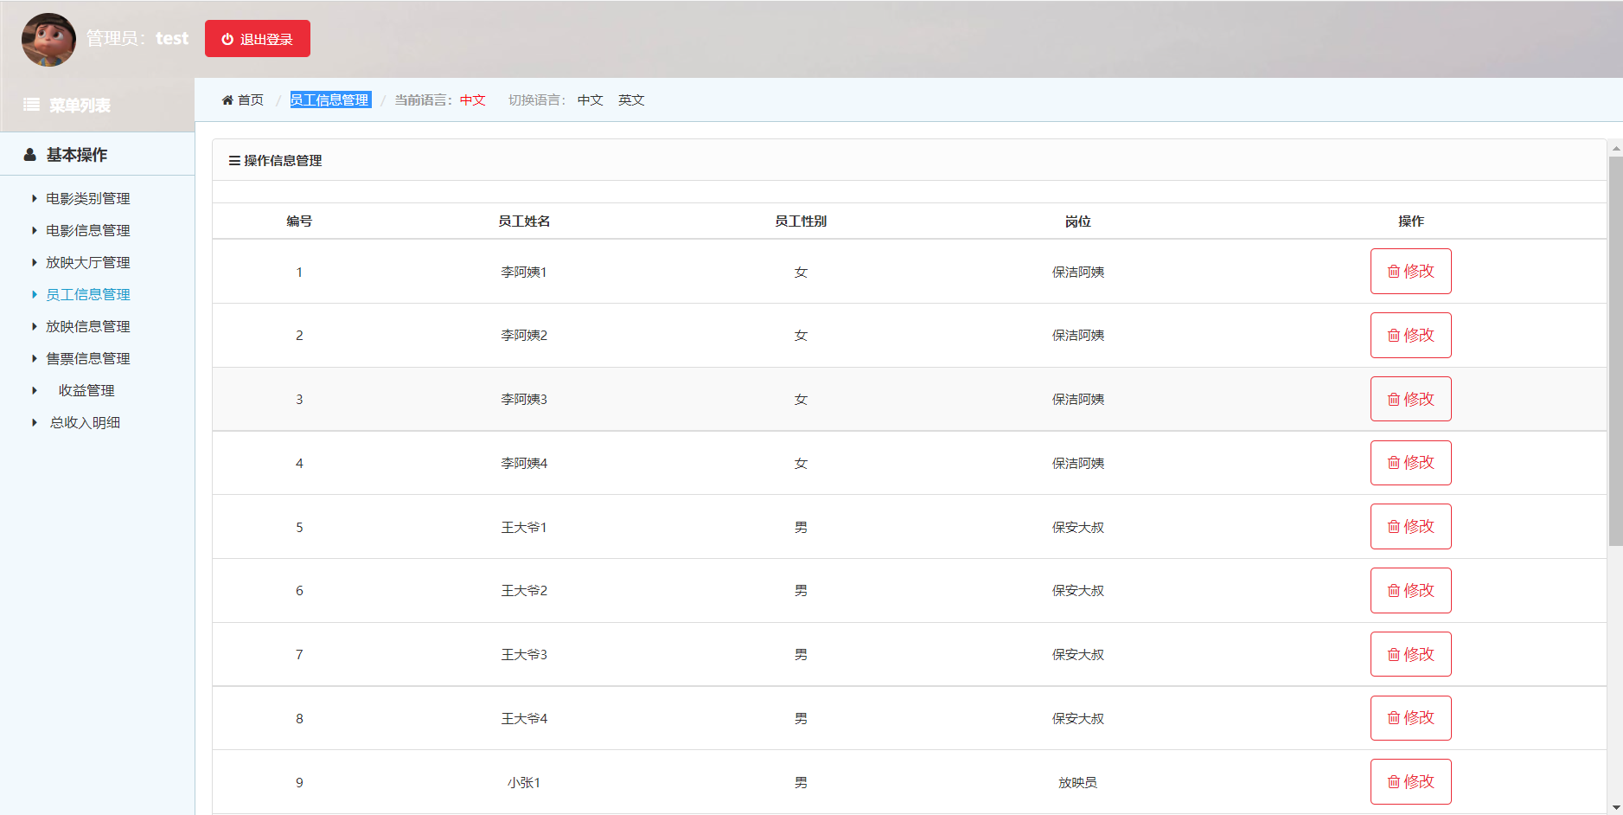The width and height of the screenshot is (1623, 815).
Task: Click the caret arrow beside 收益管理
Action: 35,391
